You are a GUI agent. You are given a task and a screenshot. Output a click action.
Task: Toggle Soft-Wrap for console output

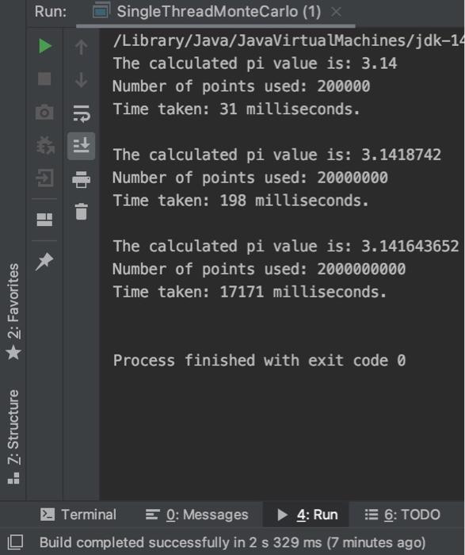(82, 113)
